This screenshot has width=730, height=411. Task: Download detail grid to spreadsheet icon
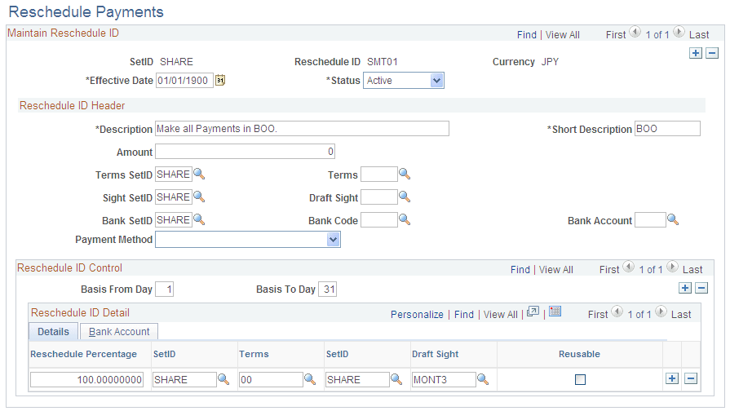(555, 312)
